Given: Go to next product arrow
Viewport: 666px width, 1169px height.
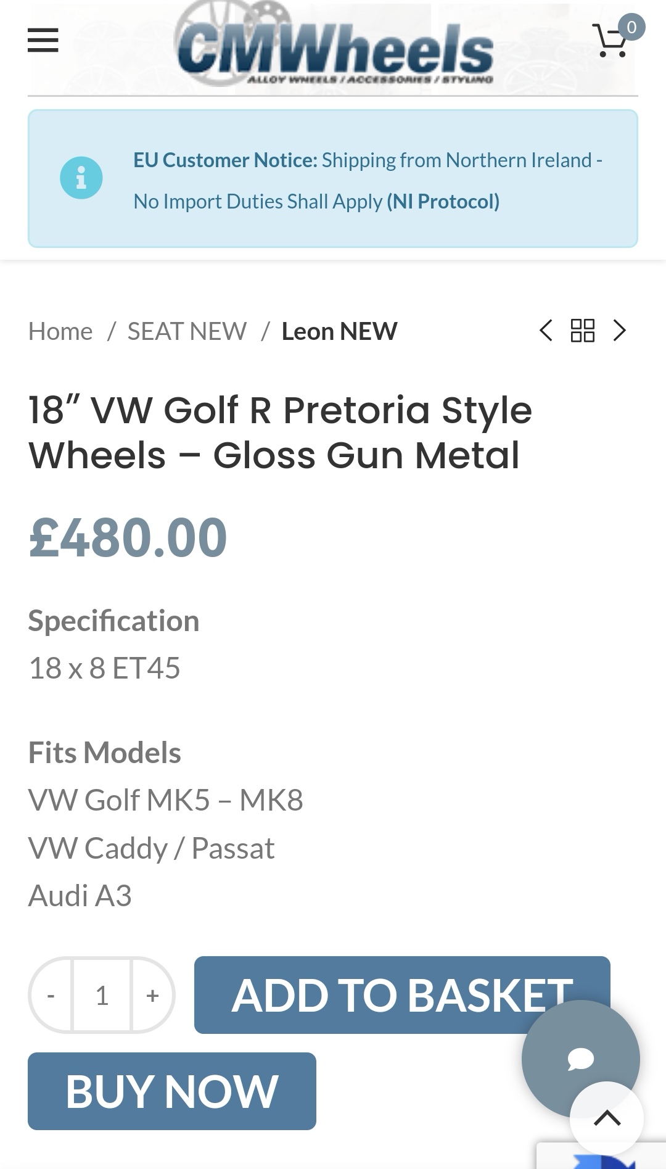Looking at the screenshot, I should point(619,331).
